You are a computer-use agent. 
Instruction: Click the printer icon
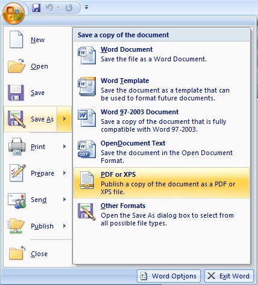click(17, 146)
